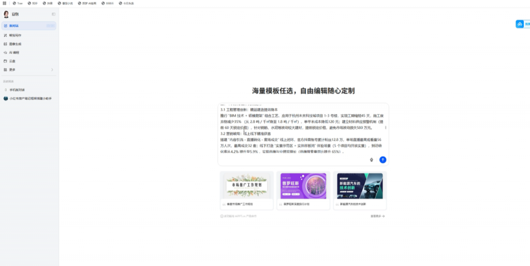Open the browser apps grid icon
The height and width of the screenshot is (266, 530).
point(4,3)
